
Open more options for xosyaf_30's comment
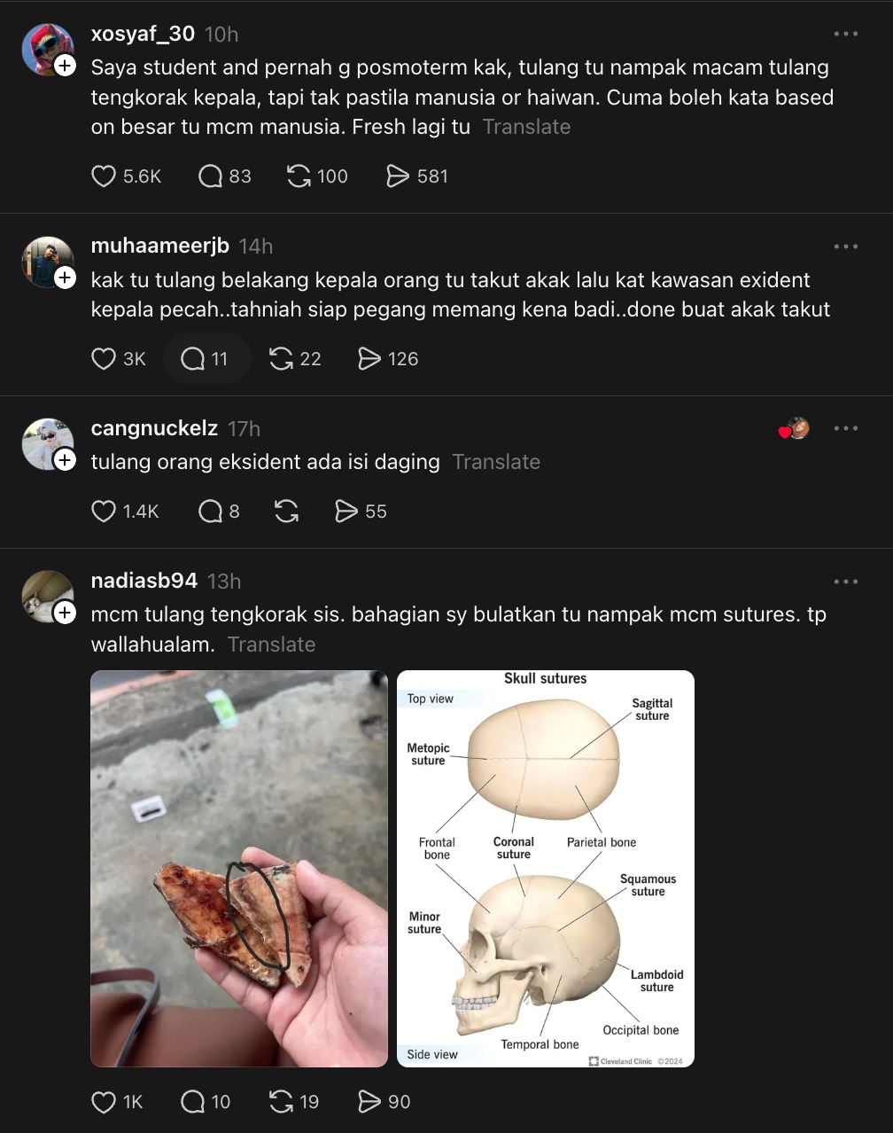tap(846, 34)
